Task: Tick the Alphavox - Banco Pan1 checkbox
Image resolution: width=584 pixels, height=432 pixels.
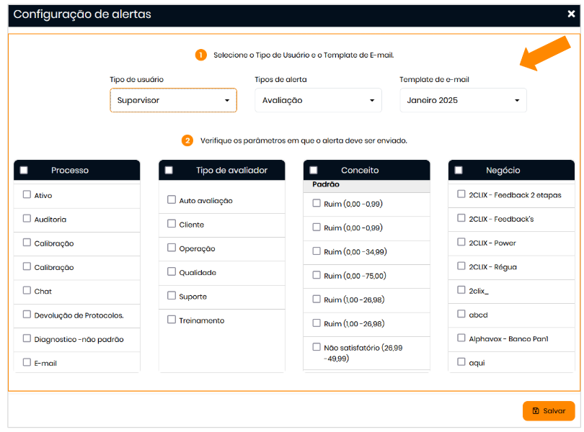Action: pos(461,338)
